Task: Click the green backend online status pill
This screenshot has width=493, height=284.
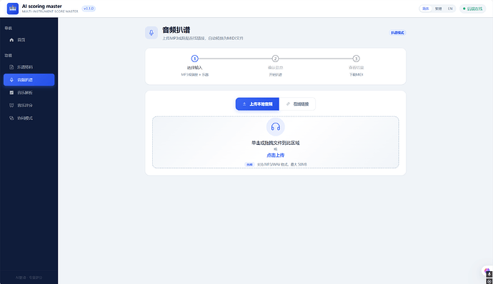Action: 472,9
